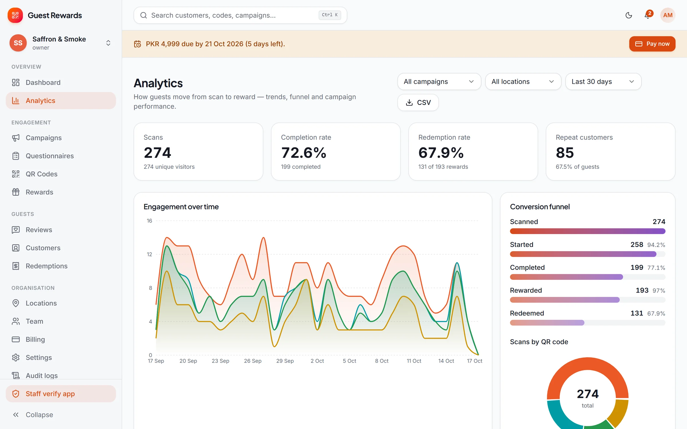
Task: Launch Staff verify app
Action: (x=61, y=394)
